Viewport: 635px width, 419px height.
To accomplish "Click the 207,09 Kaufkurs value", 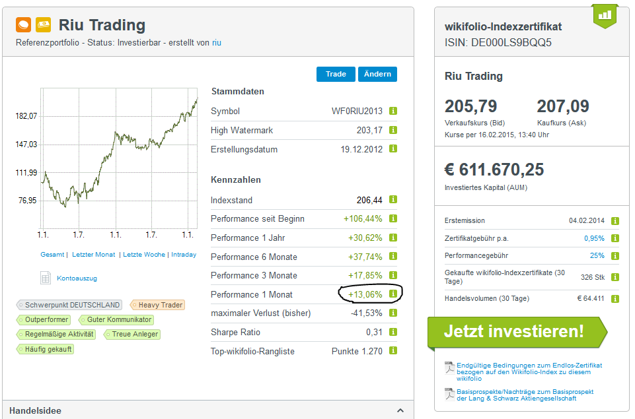I will click(563, 106).
